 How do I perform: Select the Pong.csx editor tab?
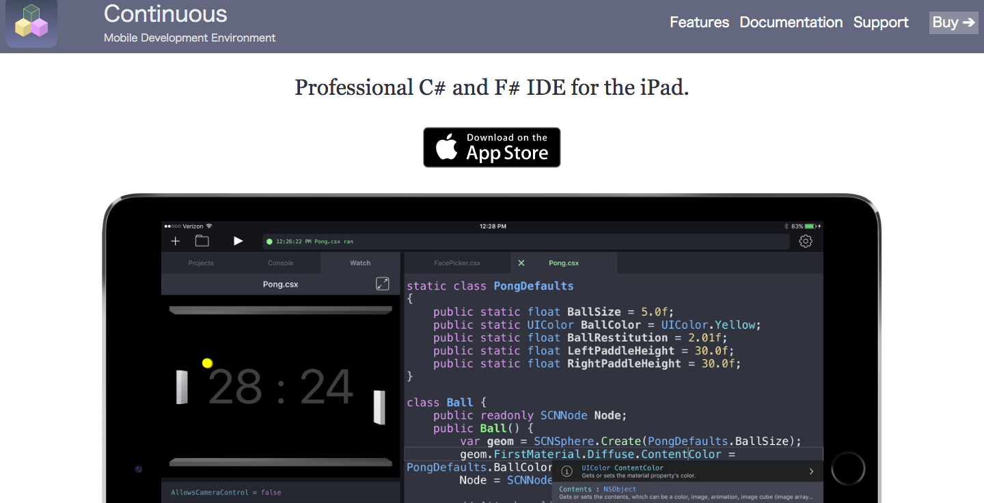pyautogui.click(x=564, y=263)
